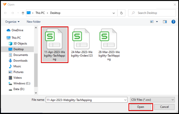Expand the address bar path dropdown
The width and height of the screenshot is (179, 114).
(x=115, y=13)
